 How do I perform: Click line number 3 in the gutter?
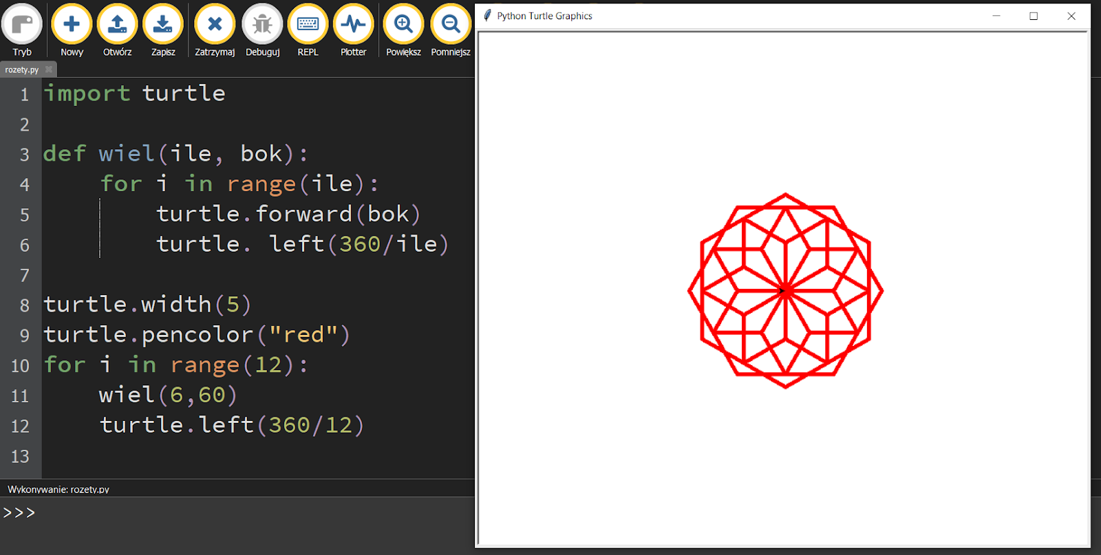coord(24,154)
